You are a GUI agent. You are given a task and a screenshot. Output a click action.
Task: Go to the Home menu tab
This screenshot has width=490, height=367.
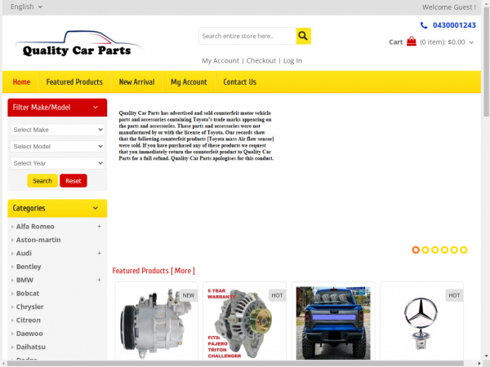tap(21, 82)
